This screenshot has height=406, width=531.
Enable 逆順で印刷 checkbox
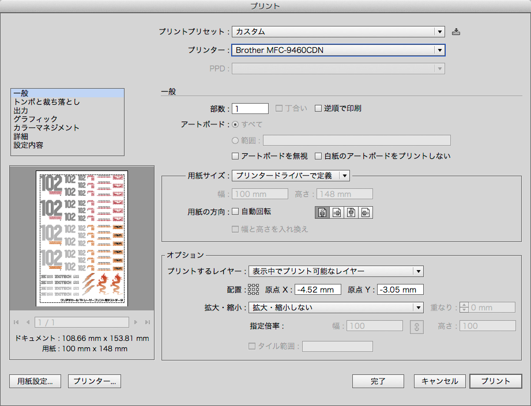[x=318, y=108]
